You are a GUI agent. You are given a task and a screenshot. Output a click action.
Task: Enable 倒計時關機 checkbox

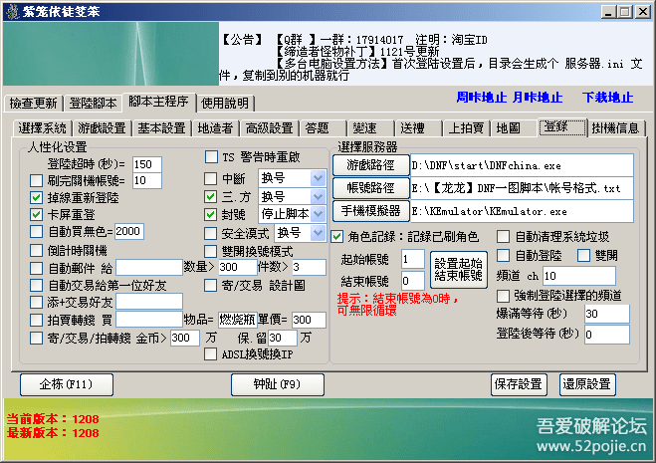coord(37,250)
